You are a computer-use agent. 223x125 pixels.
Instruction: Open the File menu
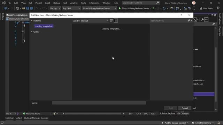tap(9, 3)
